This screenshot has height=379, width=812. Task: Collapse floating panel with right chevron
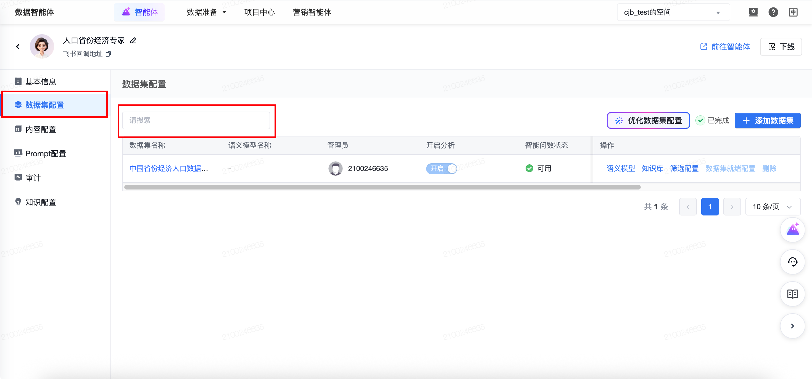[792, 326]
